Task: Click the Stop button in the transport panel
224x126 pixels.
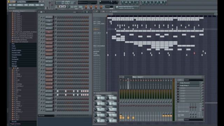Action: 64,7
